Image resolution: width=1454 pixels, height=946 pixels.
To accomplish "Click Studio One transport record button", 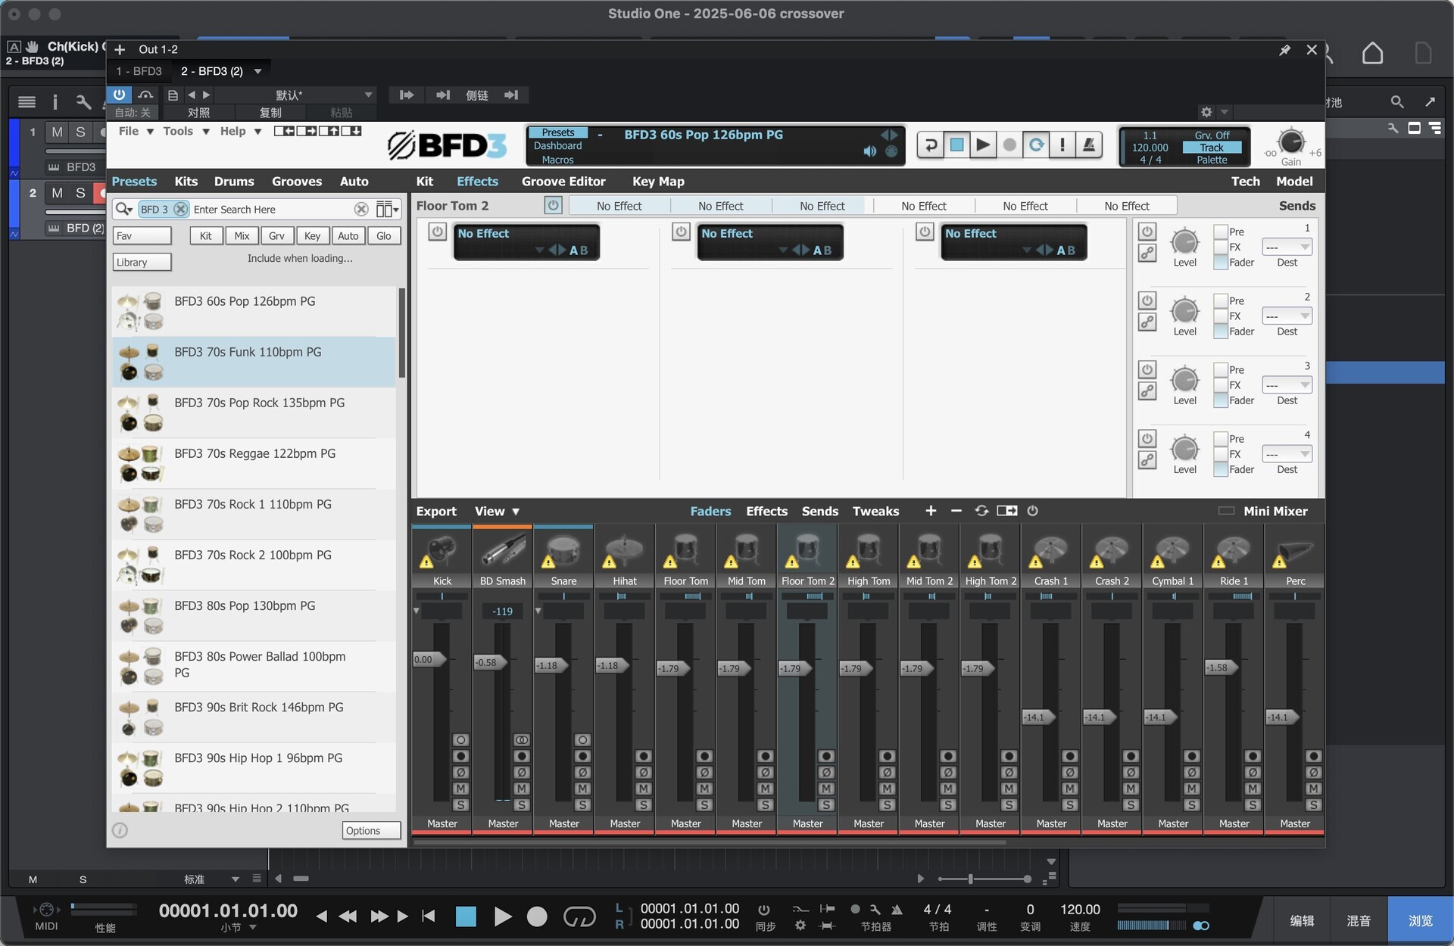I will 537,916.
